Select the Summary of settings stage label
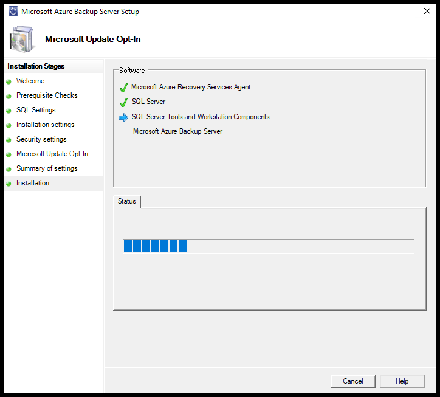Viewport: 440px width, 397px height. point(47,168)
